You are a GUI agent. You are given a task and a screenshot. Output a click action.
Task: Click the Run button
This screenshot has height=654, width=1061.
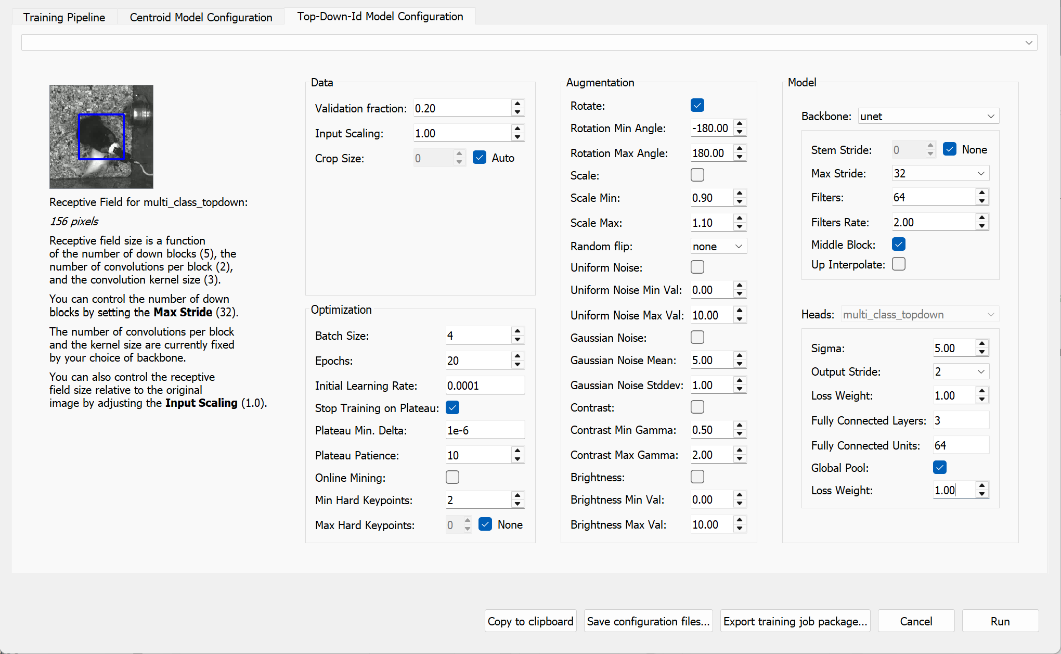click(x=1000, y=621)
